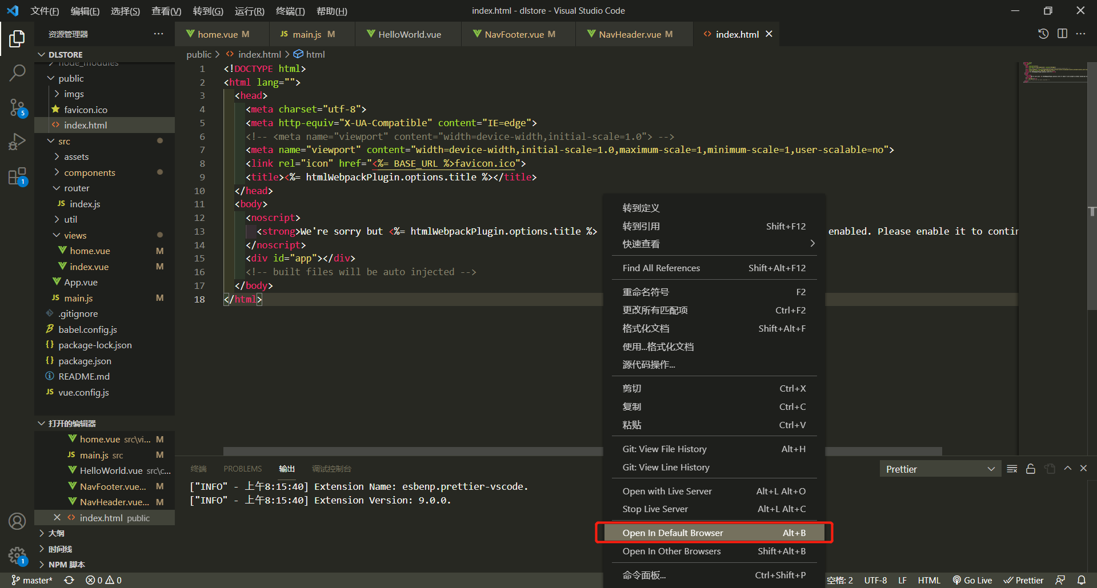Open the Run and Debug view icon

click(17, 141)
